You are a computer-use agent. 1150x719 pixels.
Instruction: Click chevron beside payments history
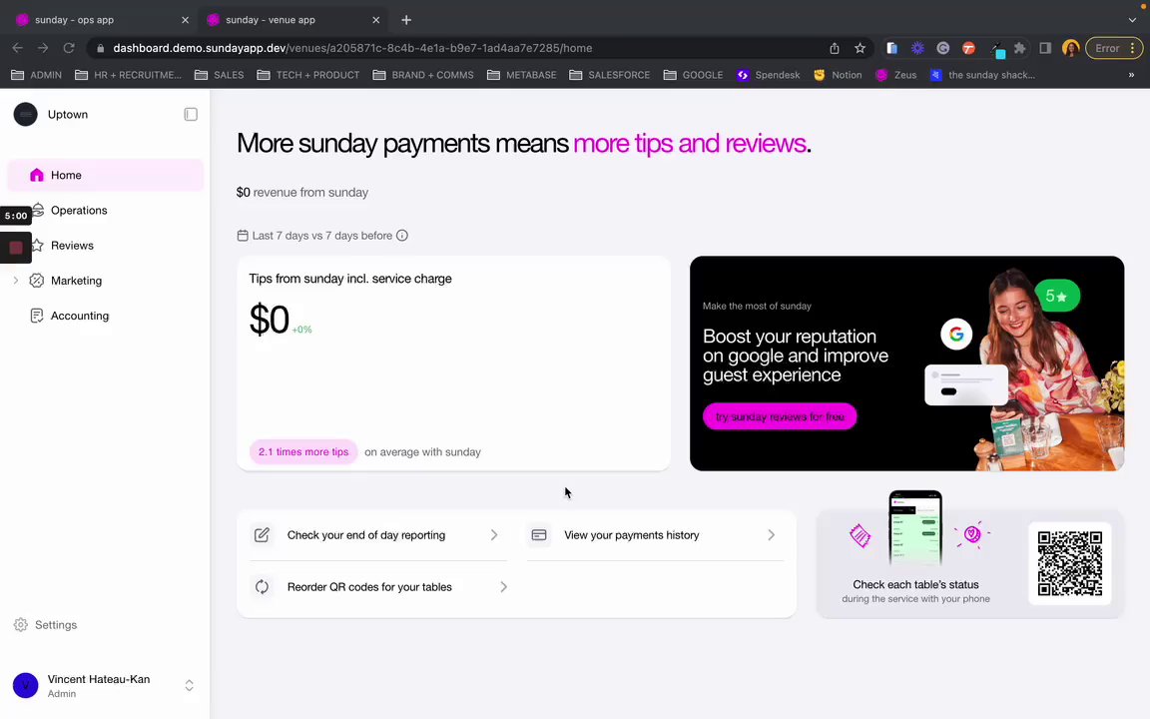(771, 535)
